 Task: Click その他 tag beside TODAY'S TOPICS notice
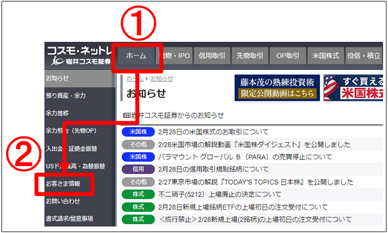coord(138,182)
